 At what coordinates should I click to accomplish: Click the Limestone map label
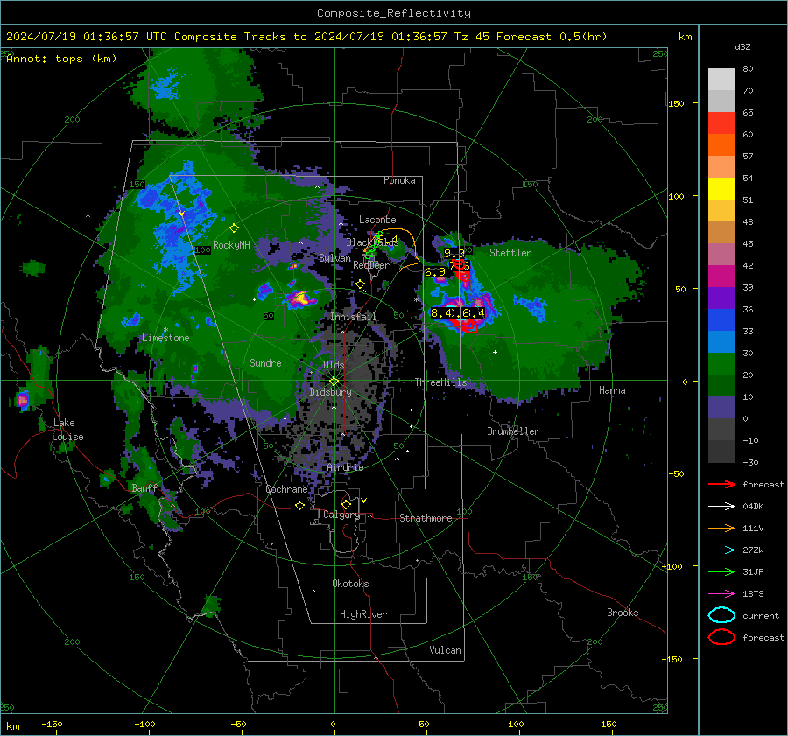165,338
